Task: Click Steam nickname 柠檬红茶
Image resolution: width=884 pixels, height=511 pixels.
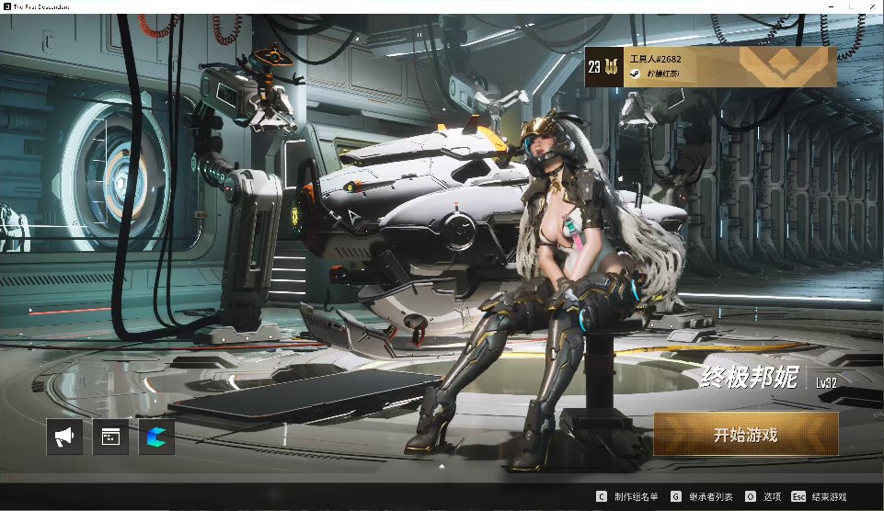Action: [663, 74]
